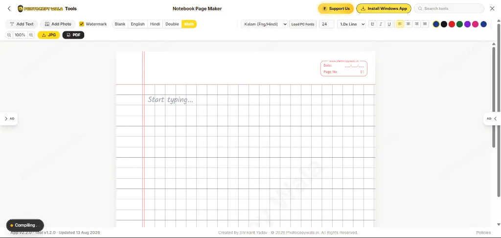This screenshot has height=238, width=501.
Task: Select the Math page tab
Action: (189, 24)
